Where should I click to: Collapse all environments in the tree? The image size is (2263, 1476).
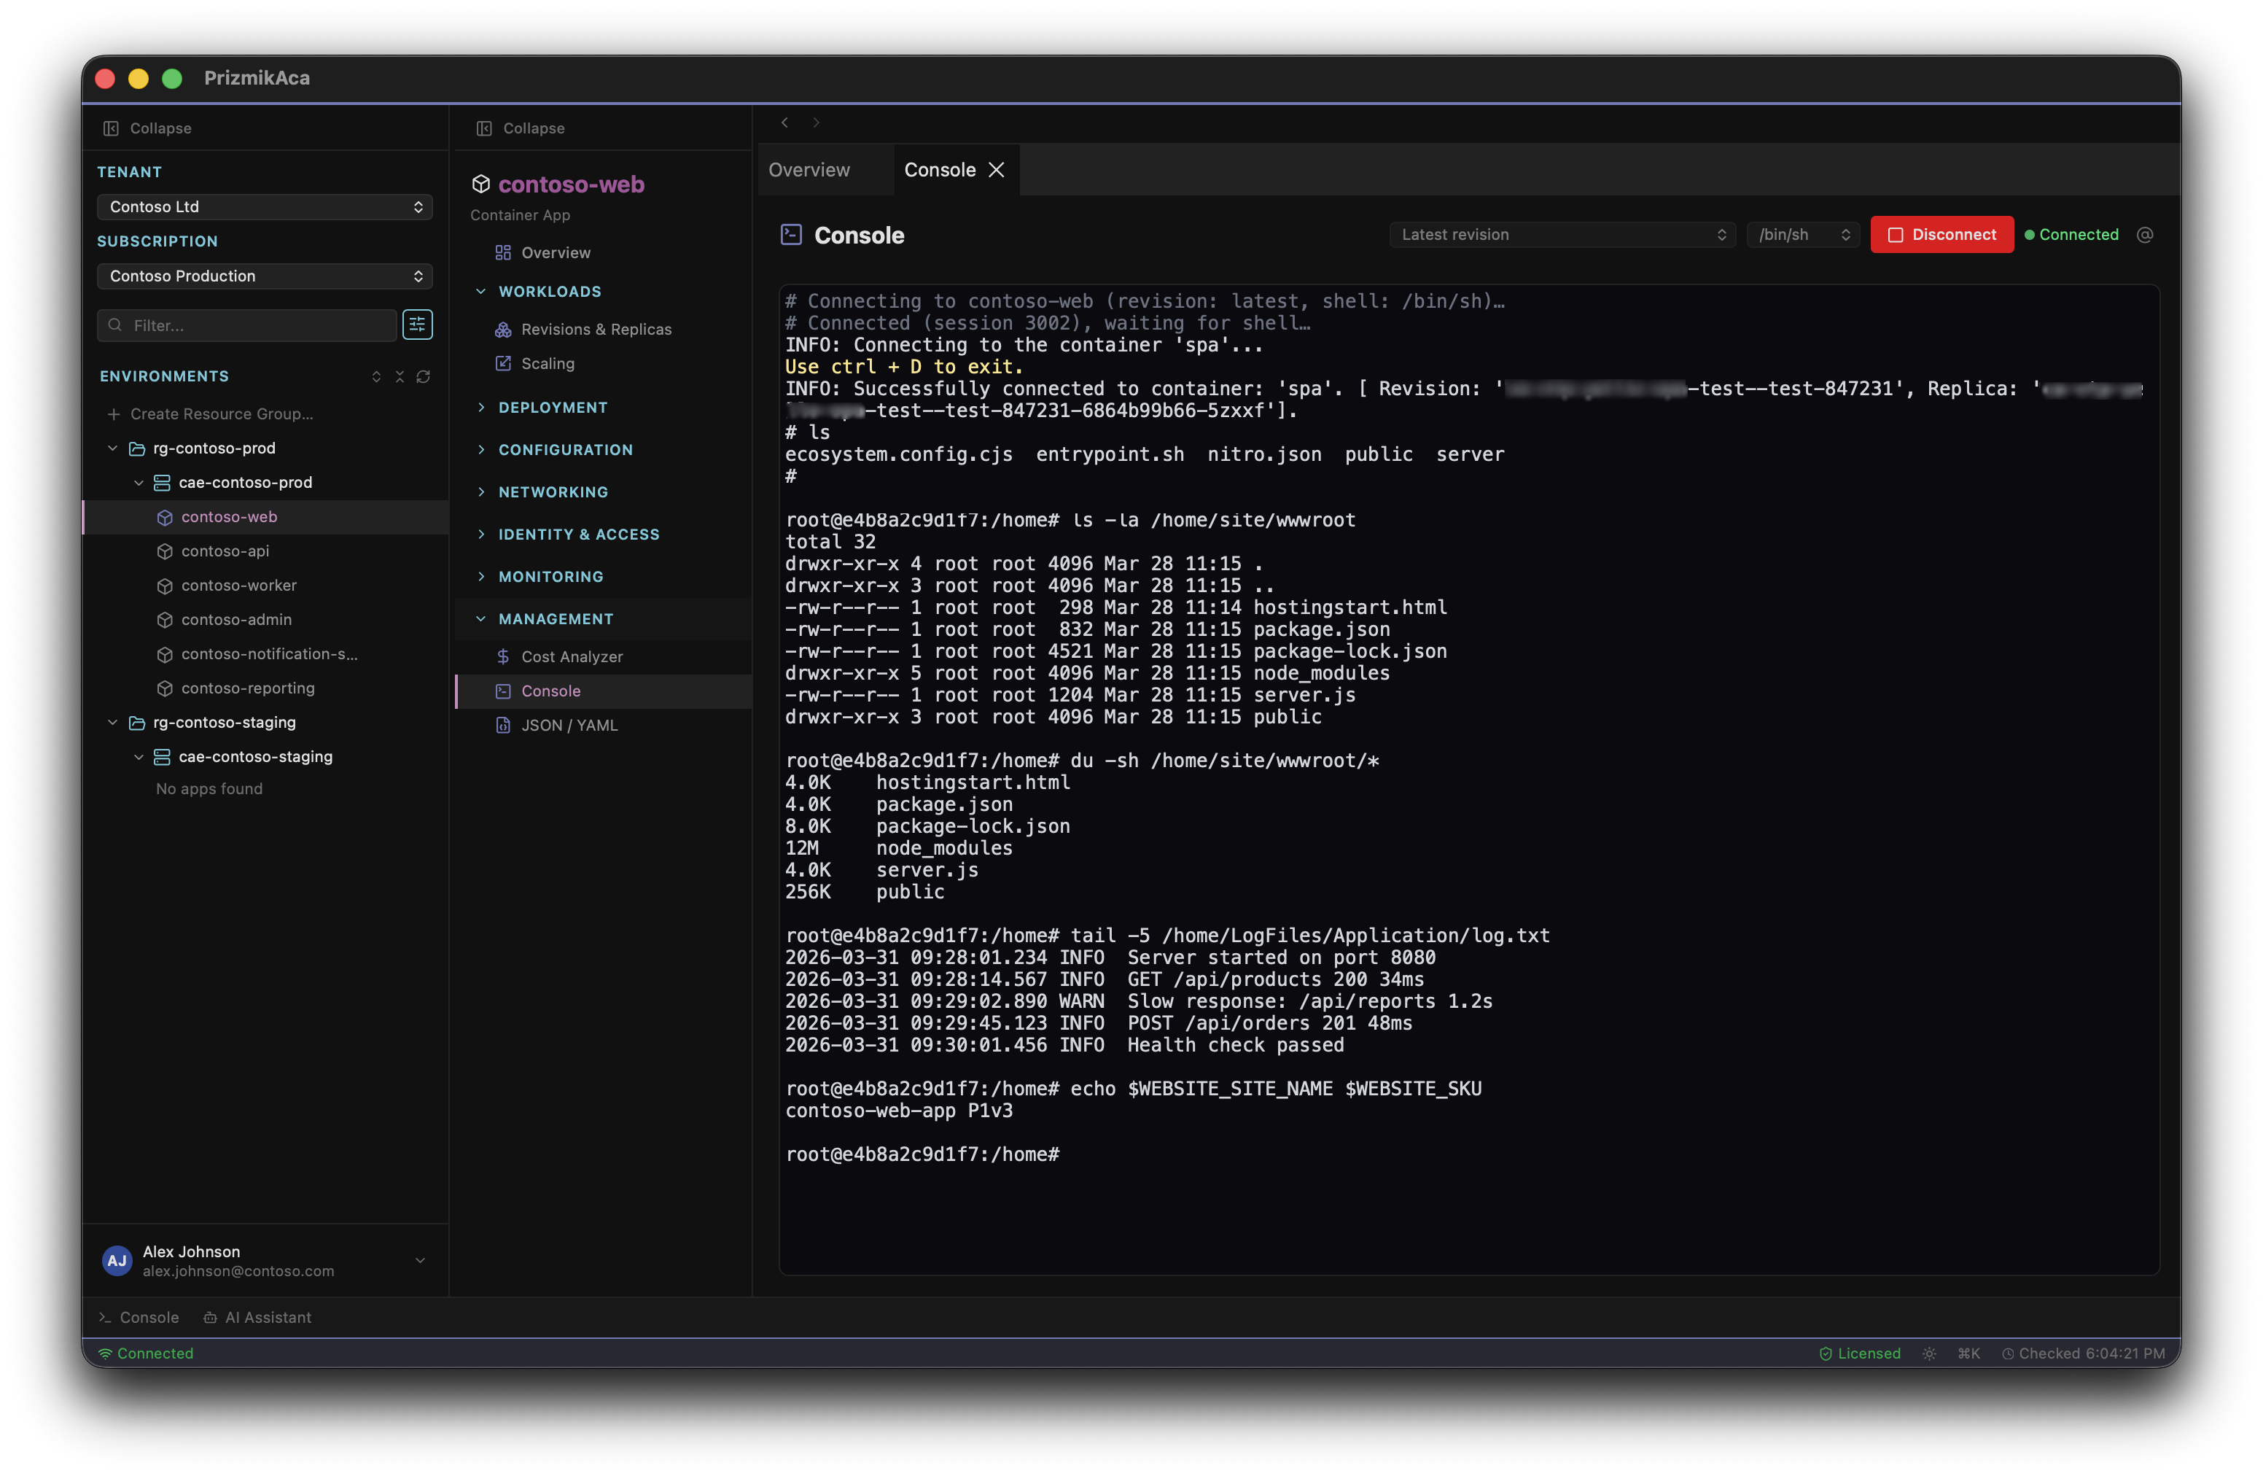coord(400,376)
